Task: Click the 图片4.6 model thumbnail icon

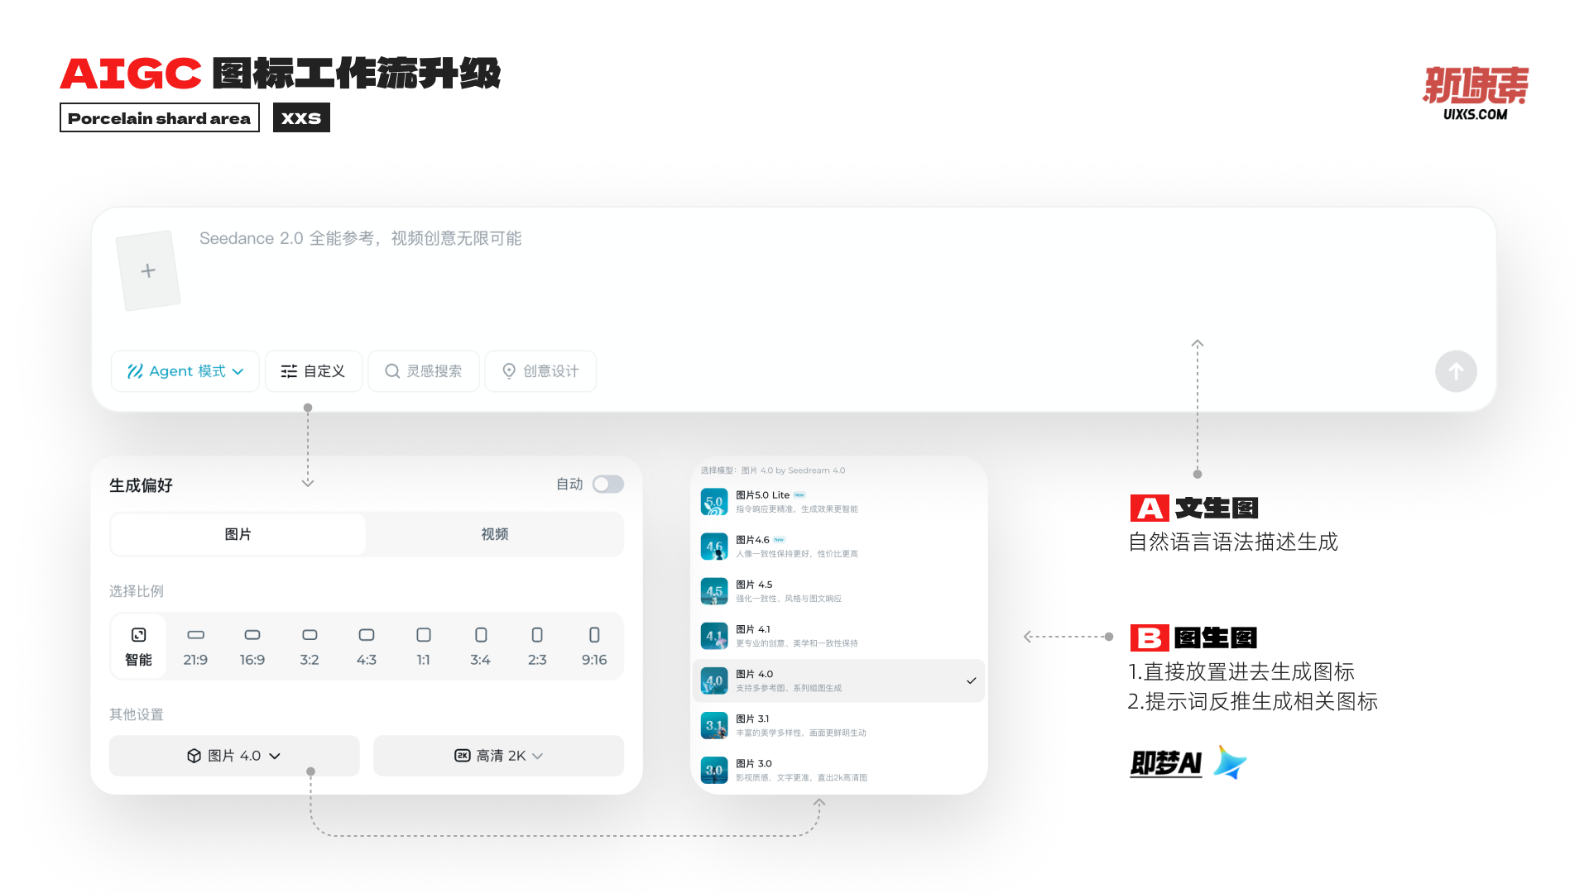Action: click(x=714, y=547)
